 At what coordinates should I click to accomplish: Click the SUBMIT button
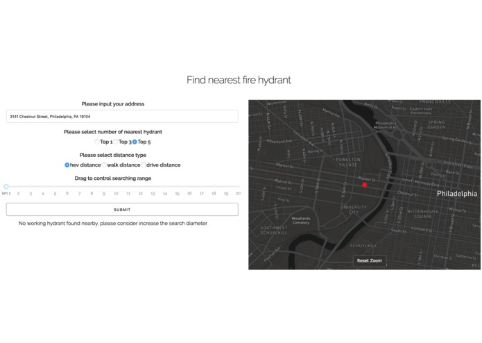coord(122,210)
